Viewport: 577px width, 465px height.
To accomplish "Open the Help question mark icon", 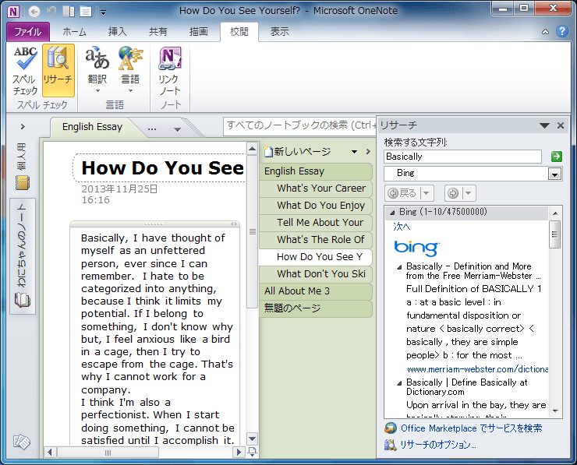I will pos(562,31).
